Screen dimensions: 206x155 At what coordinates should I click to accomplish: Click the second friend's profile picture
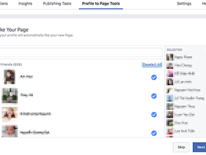[x=9, y=95]
